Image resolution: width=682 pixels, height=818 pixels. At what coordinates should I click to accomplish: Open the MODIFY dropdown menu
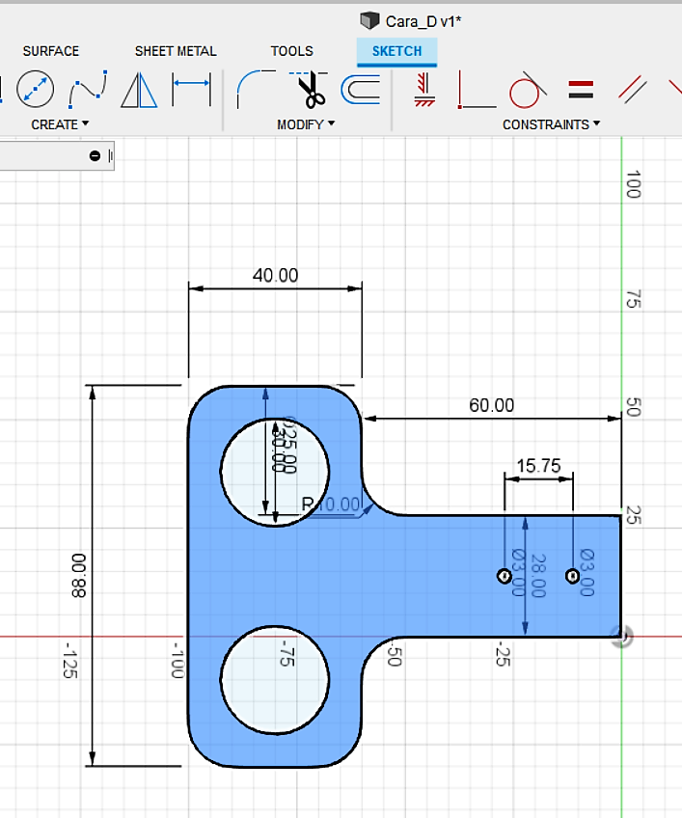coord(306,124)
